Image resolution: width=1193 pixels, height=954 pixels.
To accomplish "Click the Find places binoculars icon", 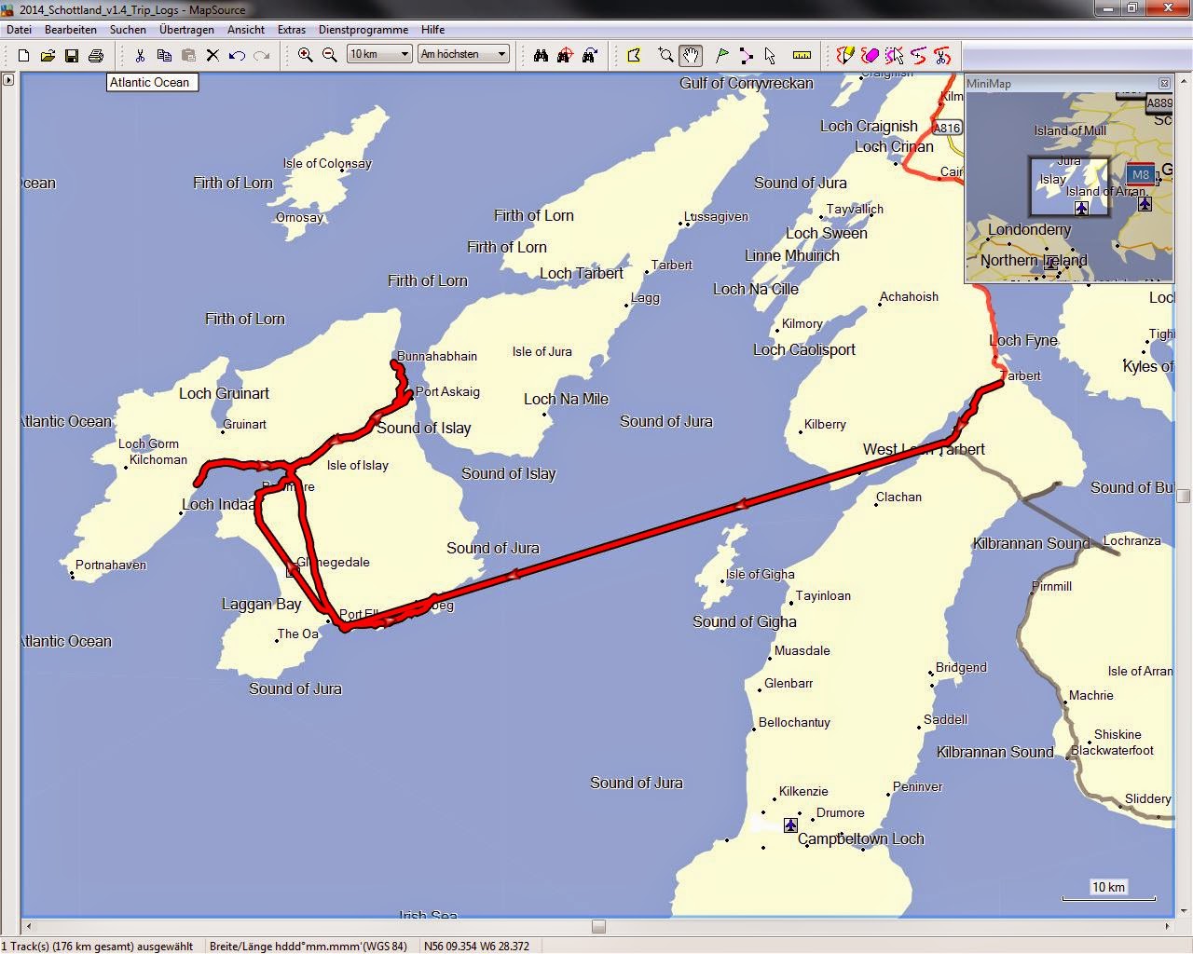I will pos(541,56).
